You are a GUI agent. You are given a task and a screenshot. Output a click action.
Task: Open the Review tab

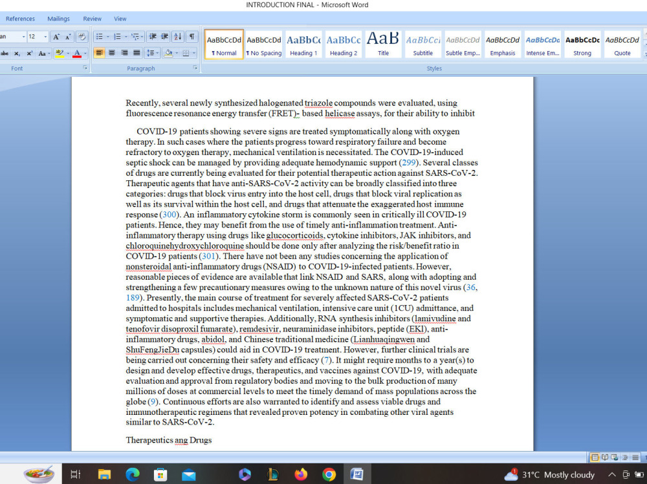coord(92,19)
